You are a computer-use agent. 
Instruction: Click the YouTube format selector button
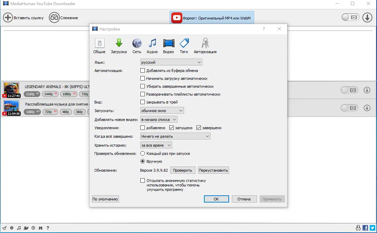212,18
